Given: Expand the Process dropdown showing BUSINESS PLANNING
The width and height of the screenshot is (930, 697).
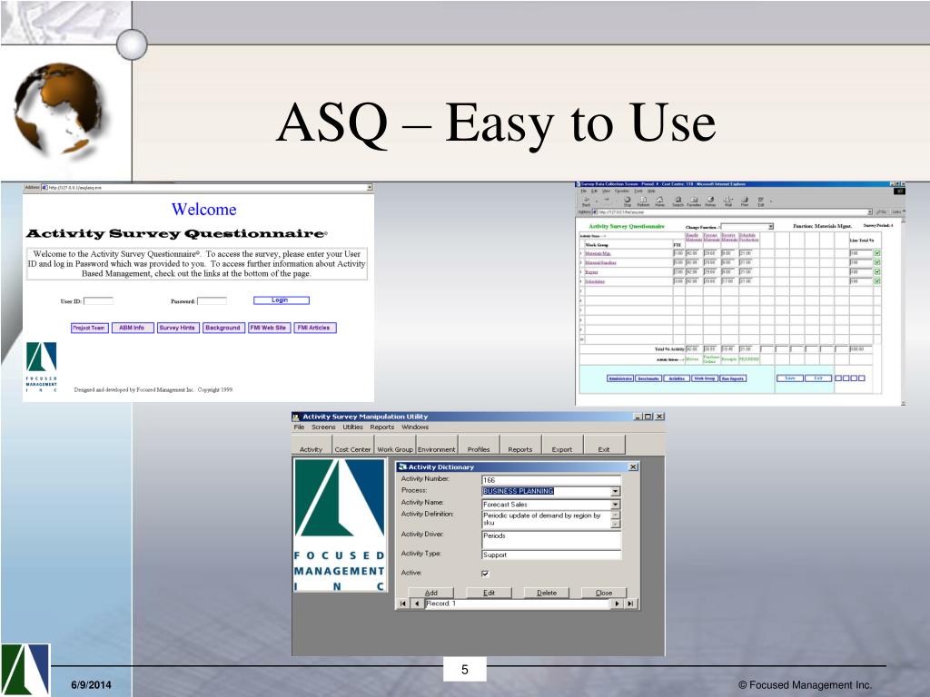Looking at the screenshot, I should click(x=616, y=491).
